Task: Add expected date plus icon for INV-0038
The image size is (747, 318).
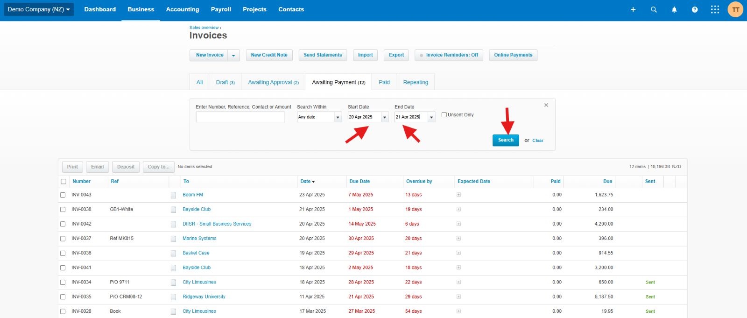Action: click(458, 209)
